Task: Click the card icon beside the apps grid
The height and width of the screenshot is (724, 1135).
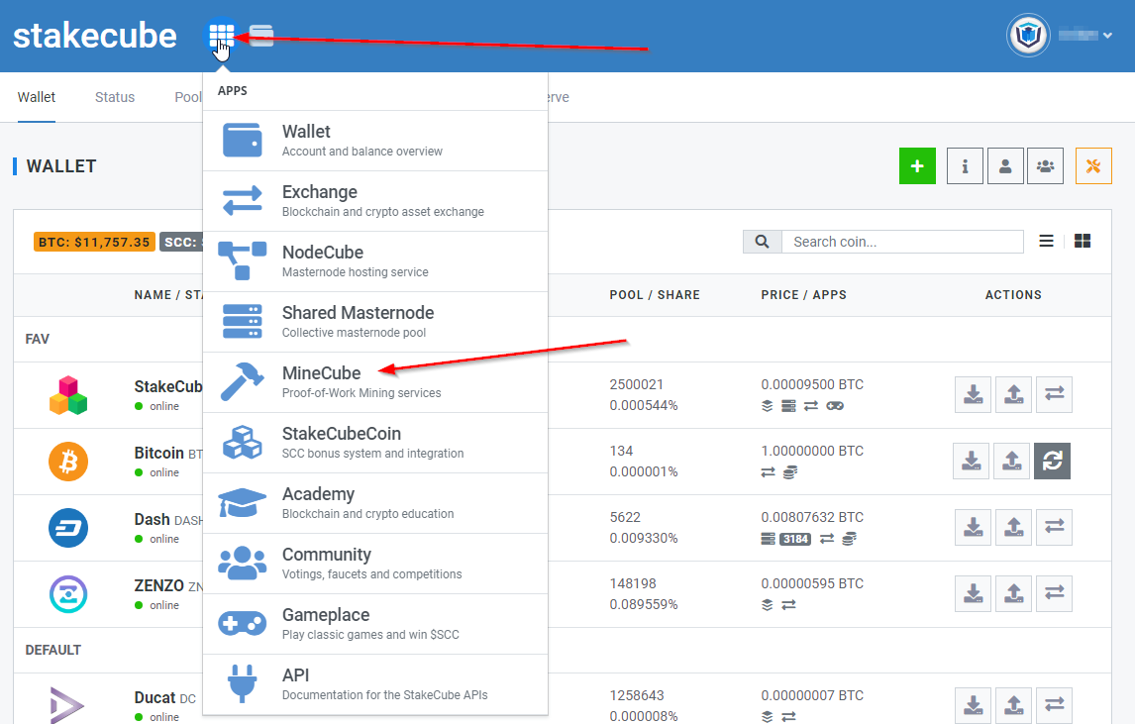Action: point(261,36)
